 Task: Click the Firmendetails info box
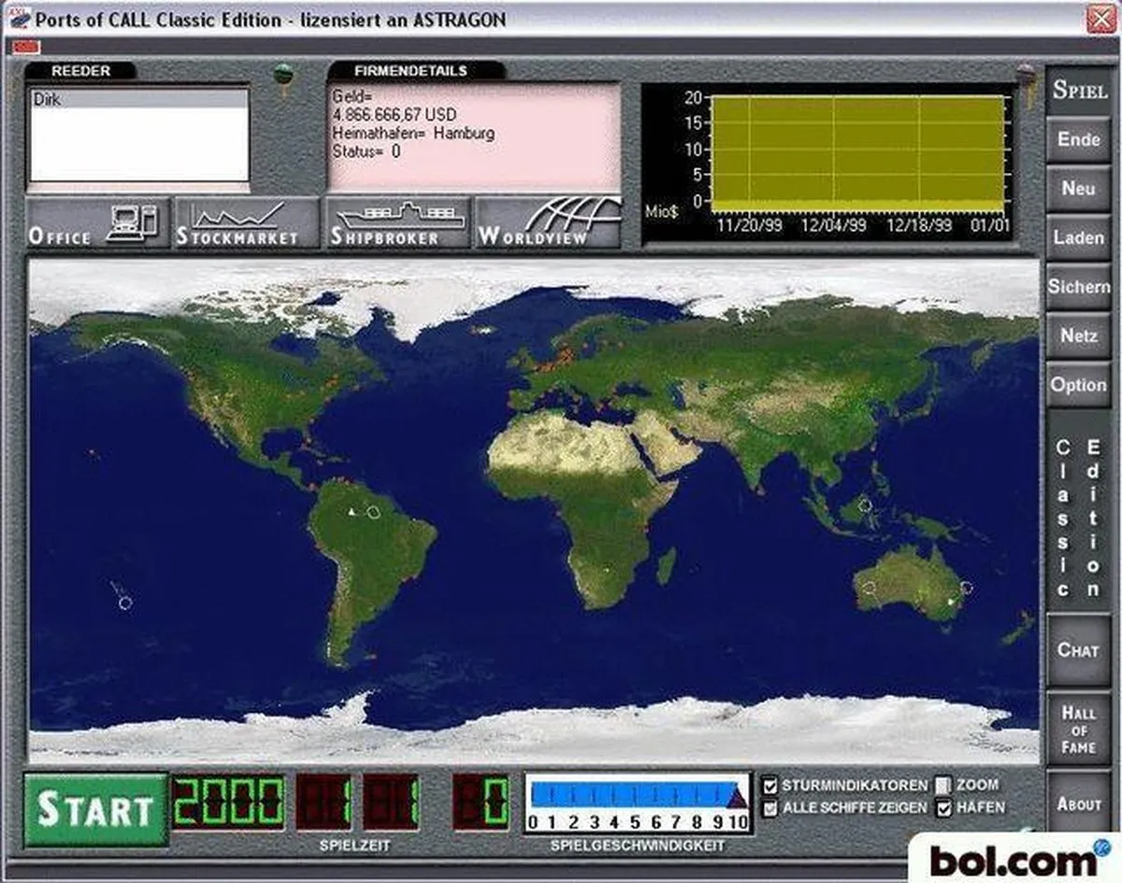coord(473,137)
